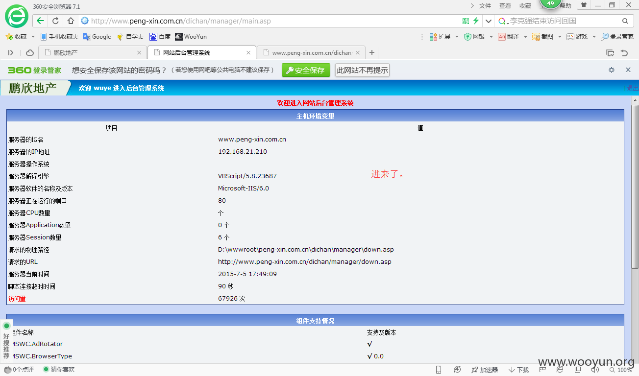Open the 自学去 bookmark

(x=130, y=37)
